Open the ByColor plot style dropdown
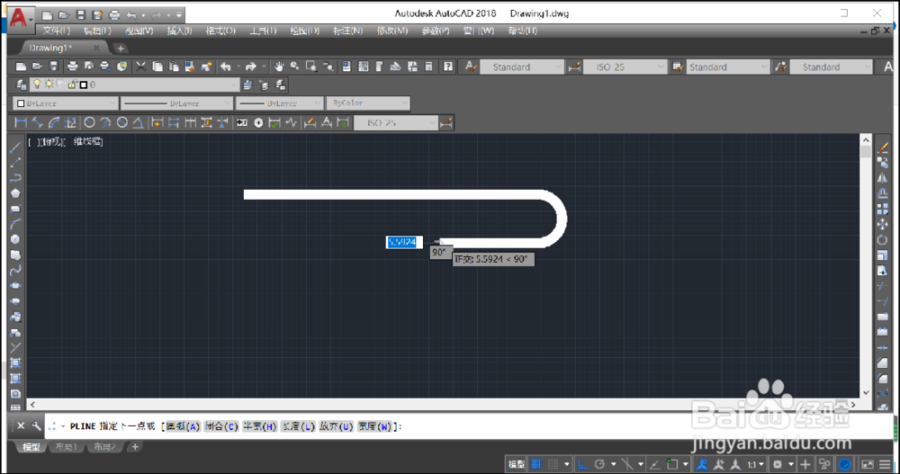 (368, 103)
